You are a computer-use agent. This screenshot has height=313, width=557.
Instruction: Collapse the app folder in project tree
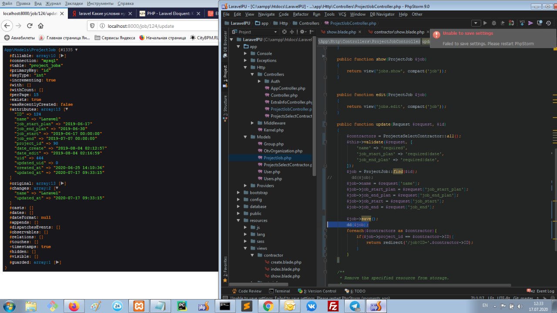(238, 47)
